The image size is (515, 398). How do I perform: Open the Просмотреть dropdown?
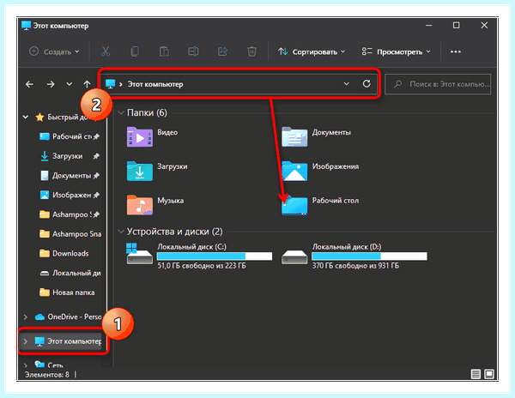[x=396, y=51]
